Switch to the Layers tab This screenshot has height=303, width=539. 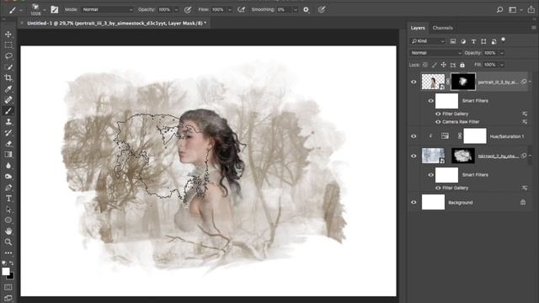coord(418,28)
